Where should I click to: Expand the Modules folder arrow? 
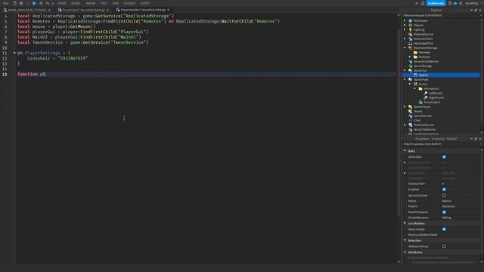(x=410, y=57)
